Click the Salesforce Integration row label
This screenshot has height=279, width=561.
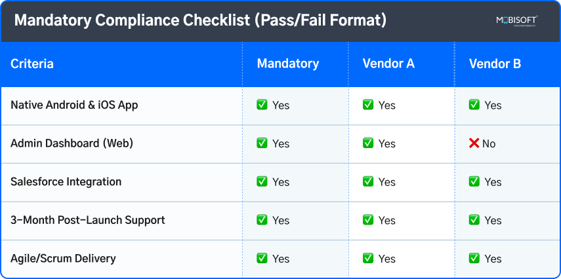coord(66,181)
